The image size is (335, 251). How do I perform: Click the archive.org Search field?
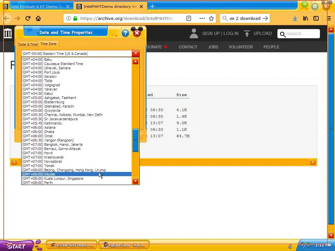coord(298,34)
